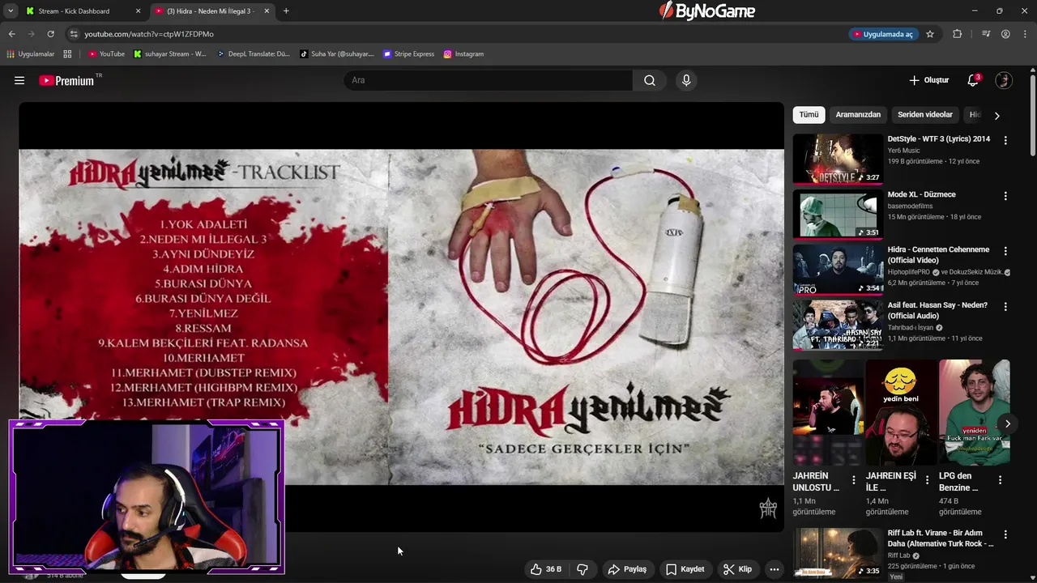Click video title Asil feat. Hasan Say - Neden?

coord(937,311)
